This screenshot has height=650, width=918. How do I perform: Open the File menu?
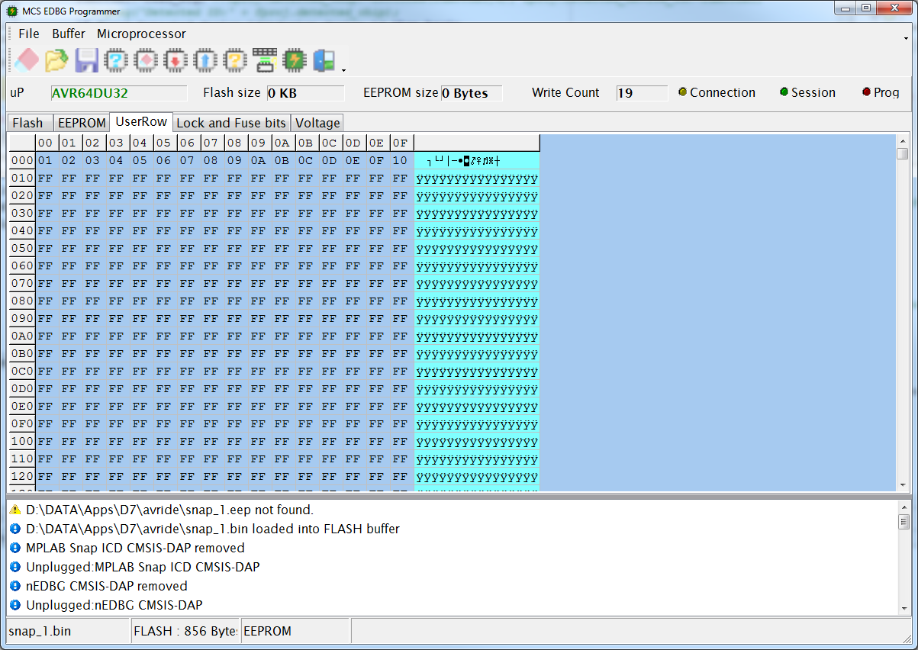click(29, 34)
